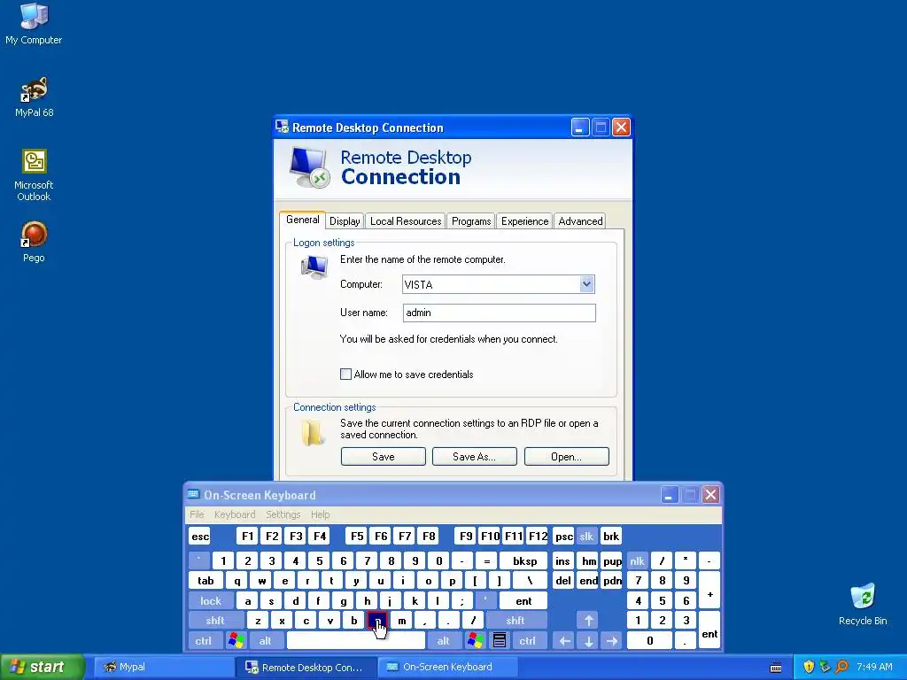Toggle the right alt key
Screen dimensions: 907x680
443,641
